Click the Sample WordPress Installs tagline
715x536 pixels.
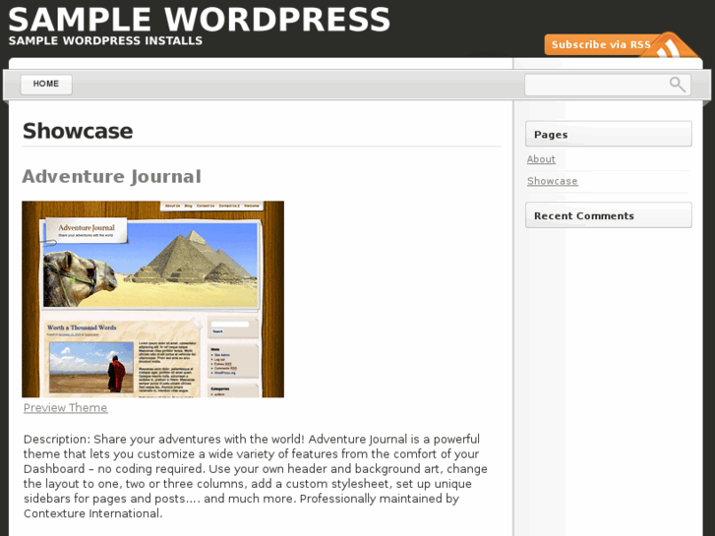(105, 40)
